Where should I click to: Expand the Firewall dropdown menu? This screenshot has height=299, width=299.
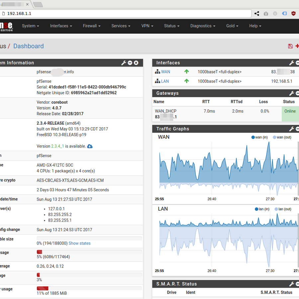92,26
